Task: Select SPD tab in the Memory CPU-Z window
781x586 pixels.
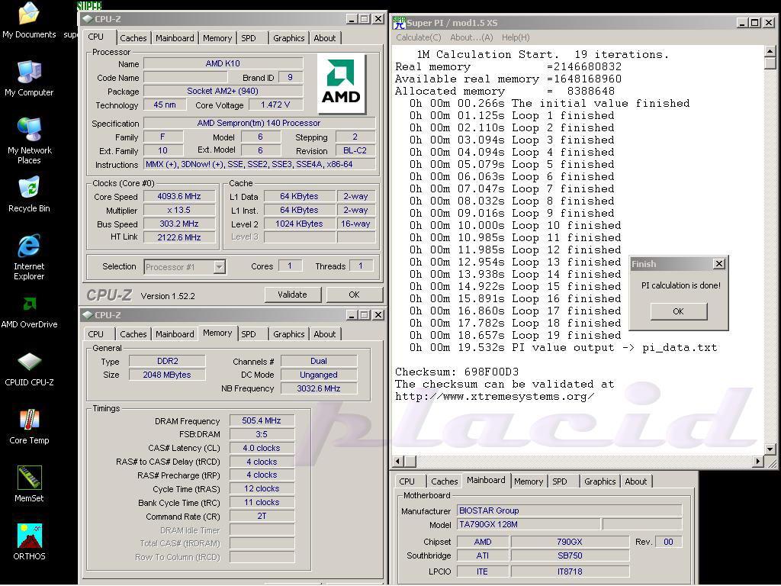Action: pyautogui.click(x=249, y=334)
